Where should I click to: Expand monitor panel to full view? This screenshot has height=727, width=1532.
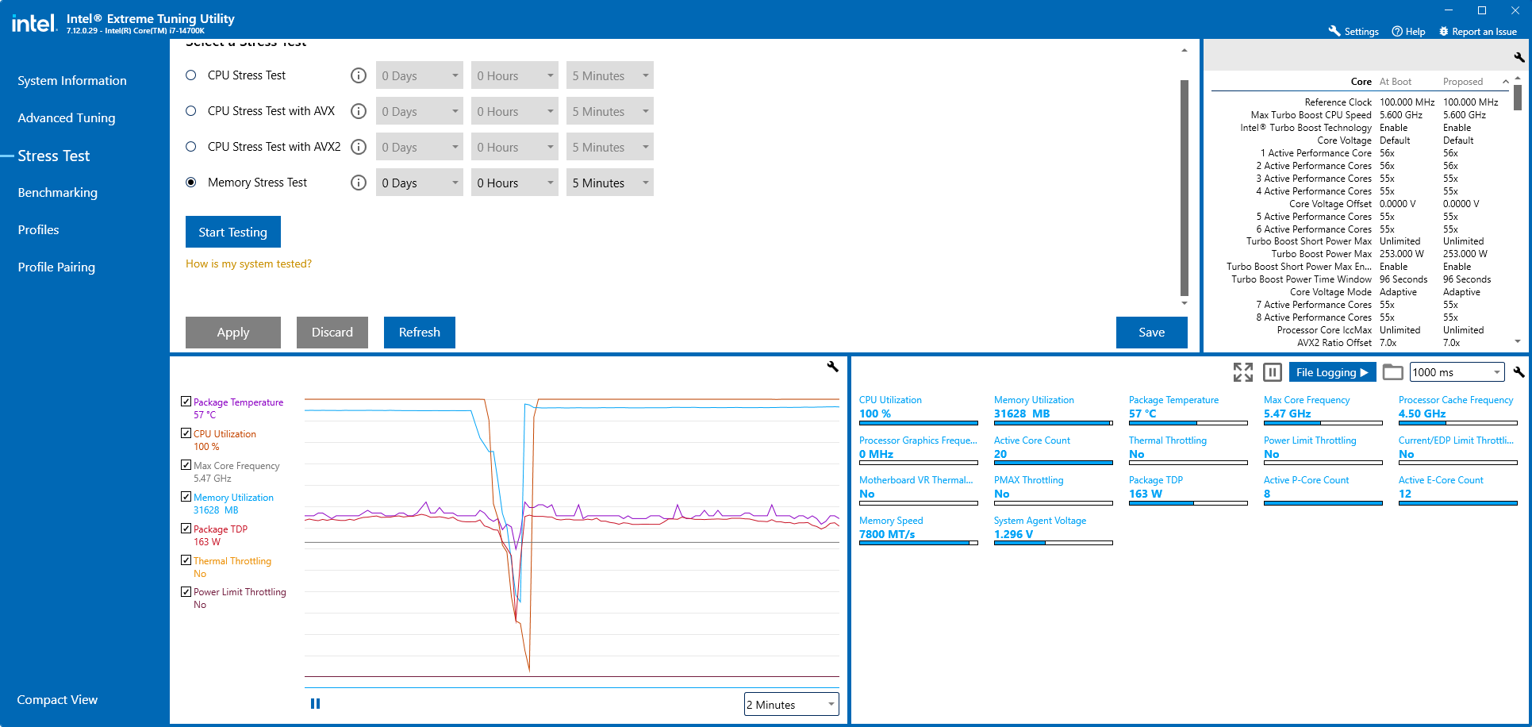pyautogui.click(x=1243, y=371)
